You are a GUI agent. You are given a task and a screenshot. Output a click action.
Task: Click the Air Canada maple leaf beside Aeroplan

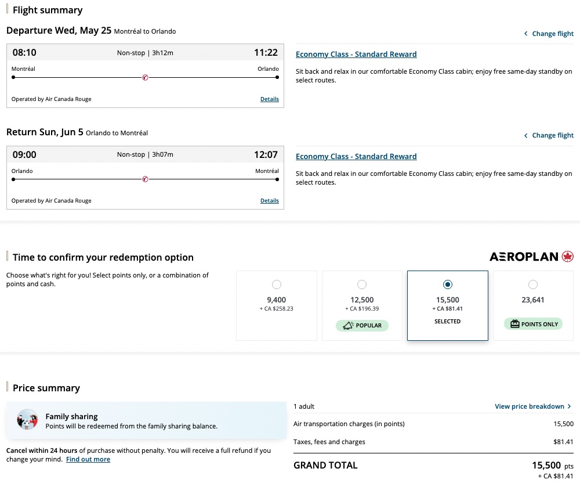point(567,256)
